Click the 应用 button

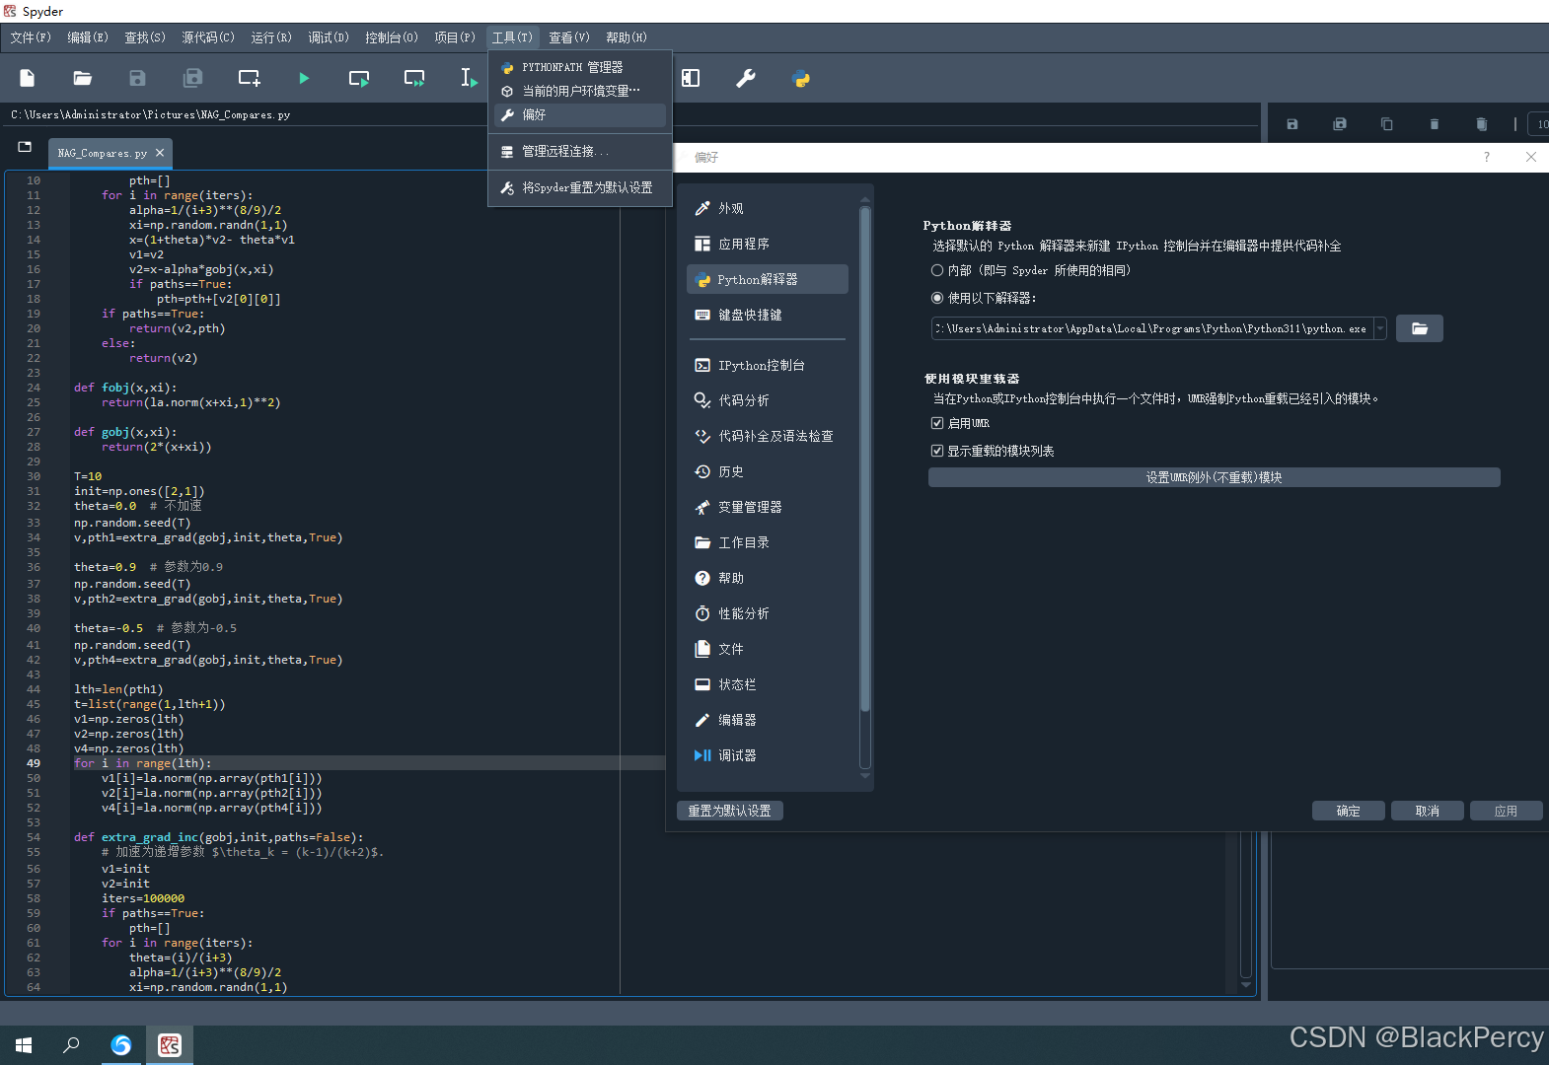click(x=1507, y=811)
